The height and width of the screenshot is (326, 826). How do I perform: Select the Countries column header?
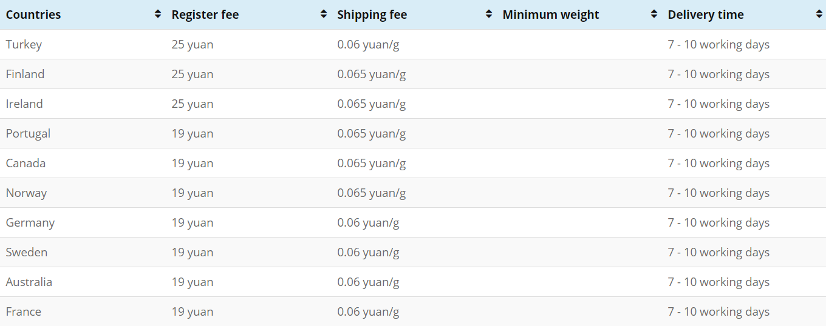tap(33, 15)
